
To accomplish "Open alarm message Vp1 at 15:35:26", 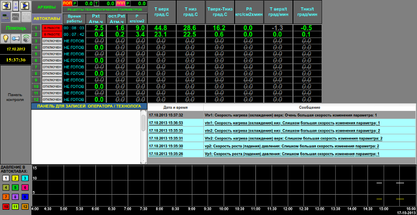I will (281, 154).
